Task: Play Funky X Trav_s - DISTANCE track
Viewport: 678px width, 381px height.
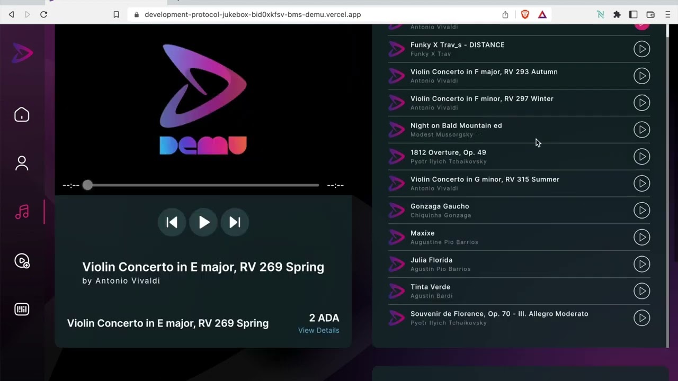Action: point(641,49)
